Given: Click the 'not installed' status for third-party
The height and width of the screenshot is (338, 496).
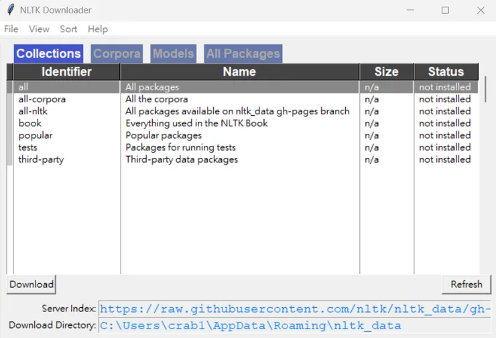Looking at the screenshot, I should tap(445, 159).
